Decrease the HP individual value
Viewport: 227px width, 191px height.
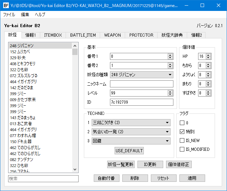(208, 58)
